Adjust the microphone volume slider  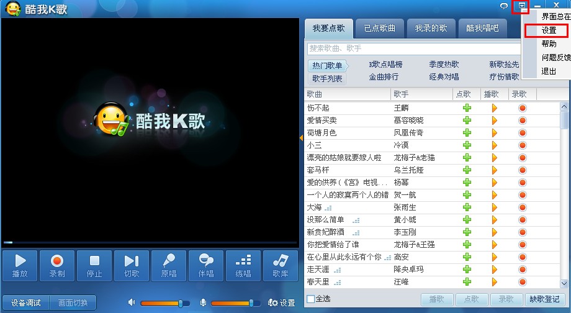236,303
